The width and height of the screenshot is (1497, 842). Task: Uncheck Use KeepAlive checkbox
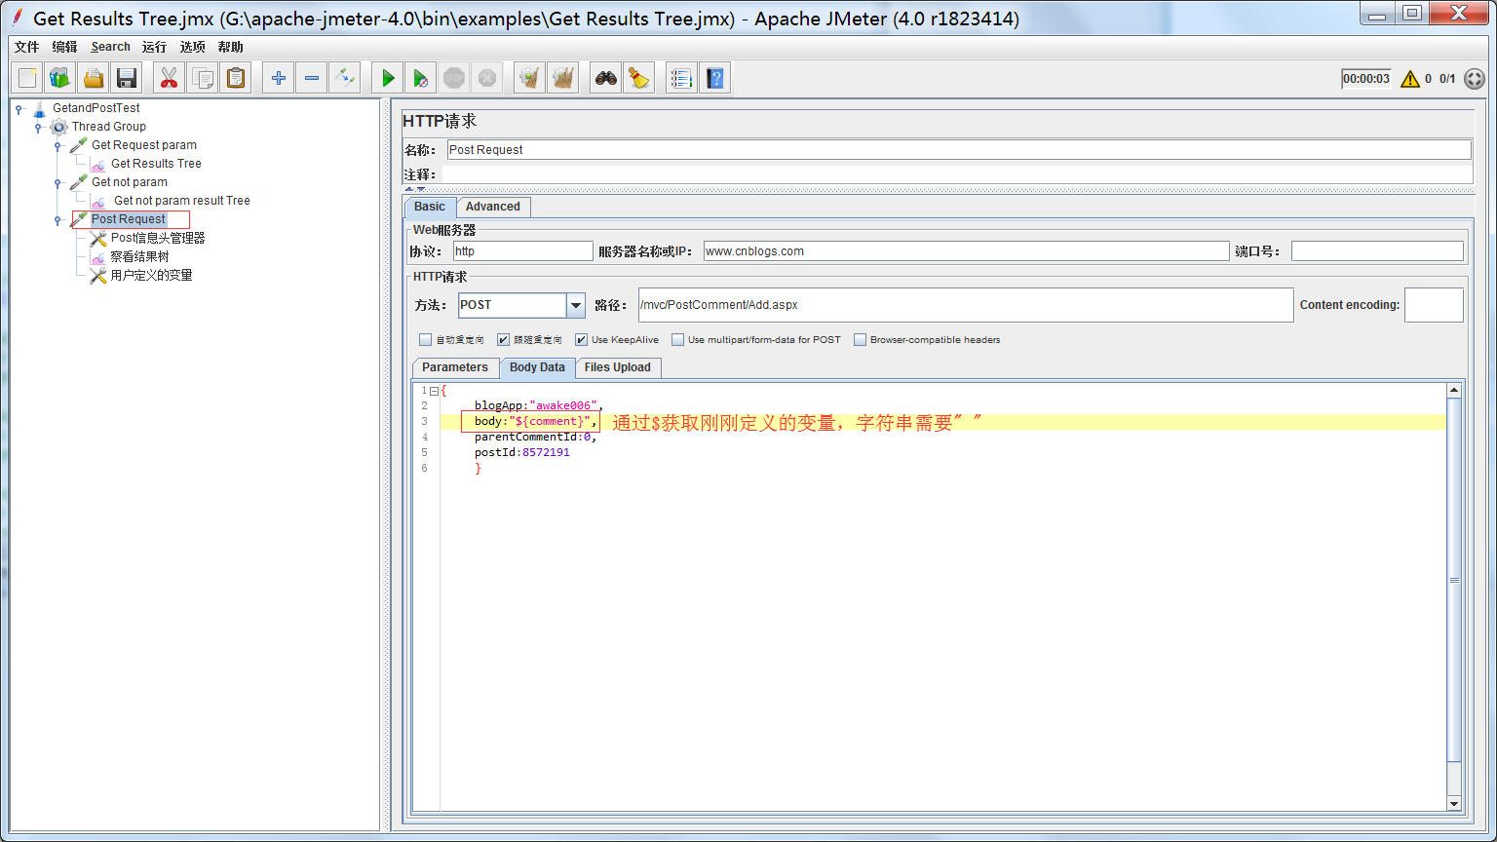click(581, 340)
